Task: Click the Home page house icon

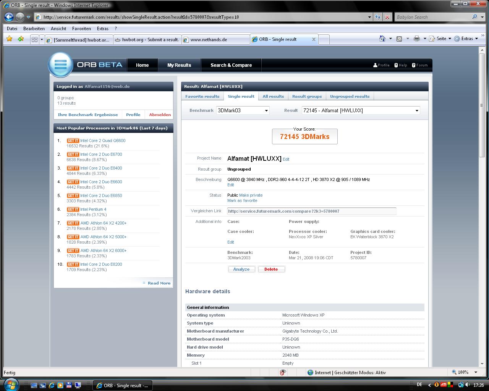Action: (x=382, y=39)
